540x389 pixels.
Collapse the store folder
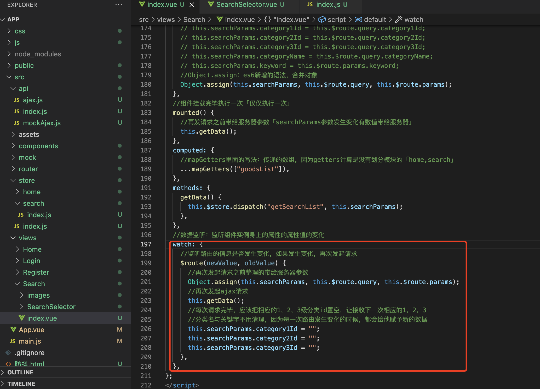(27, 180)
